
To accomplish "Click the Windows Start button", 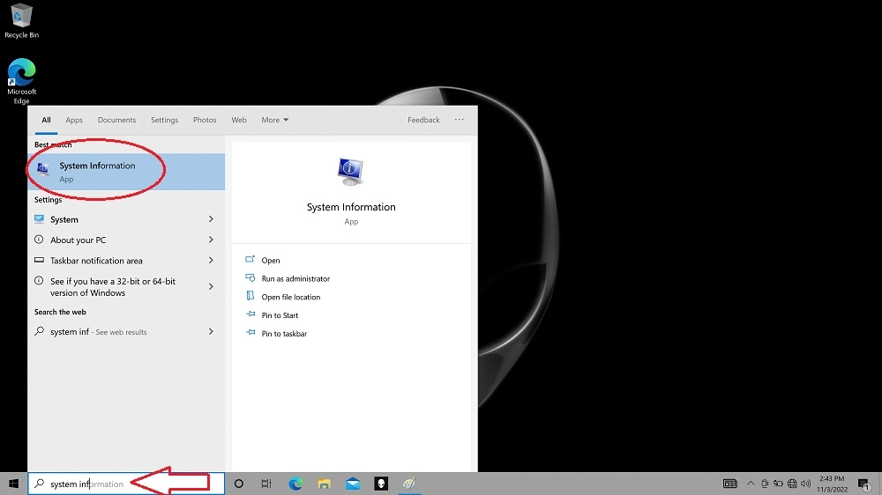I will pyautogui.click(x=13, y=484).
